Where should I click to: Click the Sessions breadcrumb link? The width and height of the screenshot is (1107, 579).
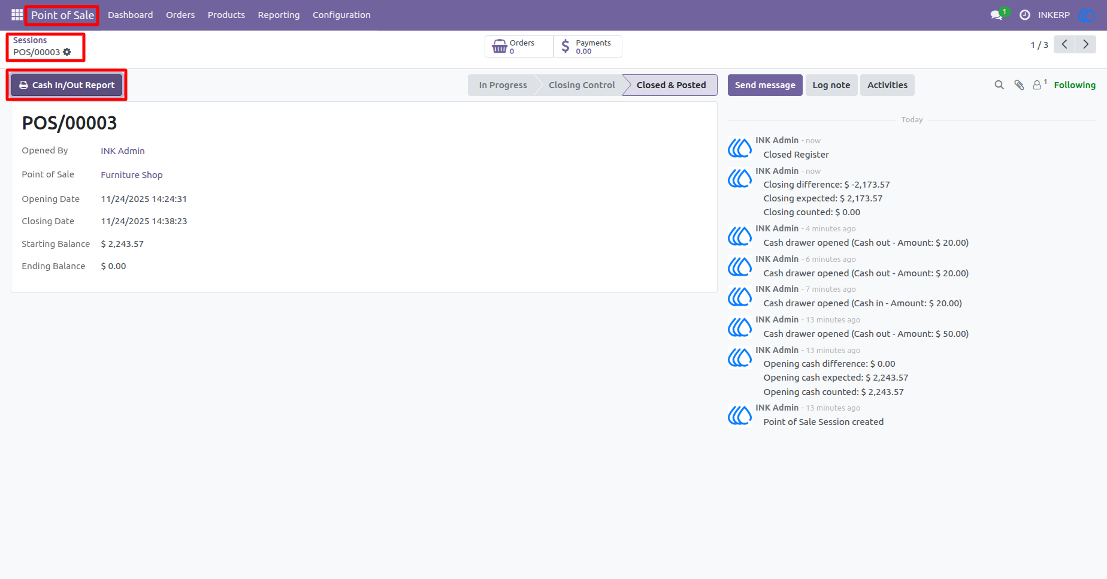[30, 40]
